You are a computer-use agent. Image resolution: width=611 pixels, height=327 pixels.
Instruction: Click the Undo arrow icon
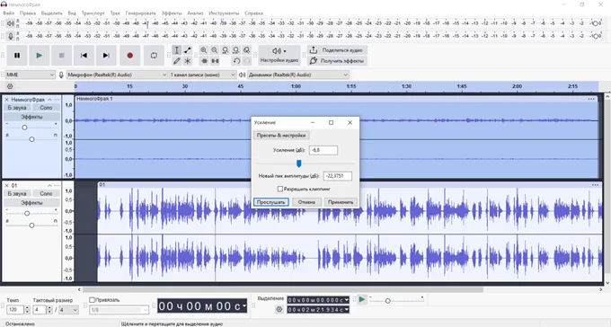[x=236, y=61]
